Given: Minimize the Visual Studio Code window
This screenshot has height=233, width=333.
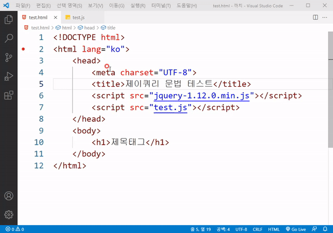Looking at the screenshot, I should tap(291, 6).
